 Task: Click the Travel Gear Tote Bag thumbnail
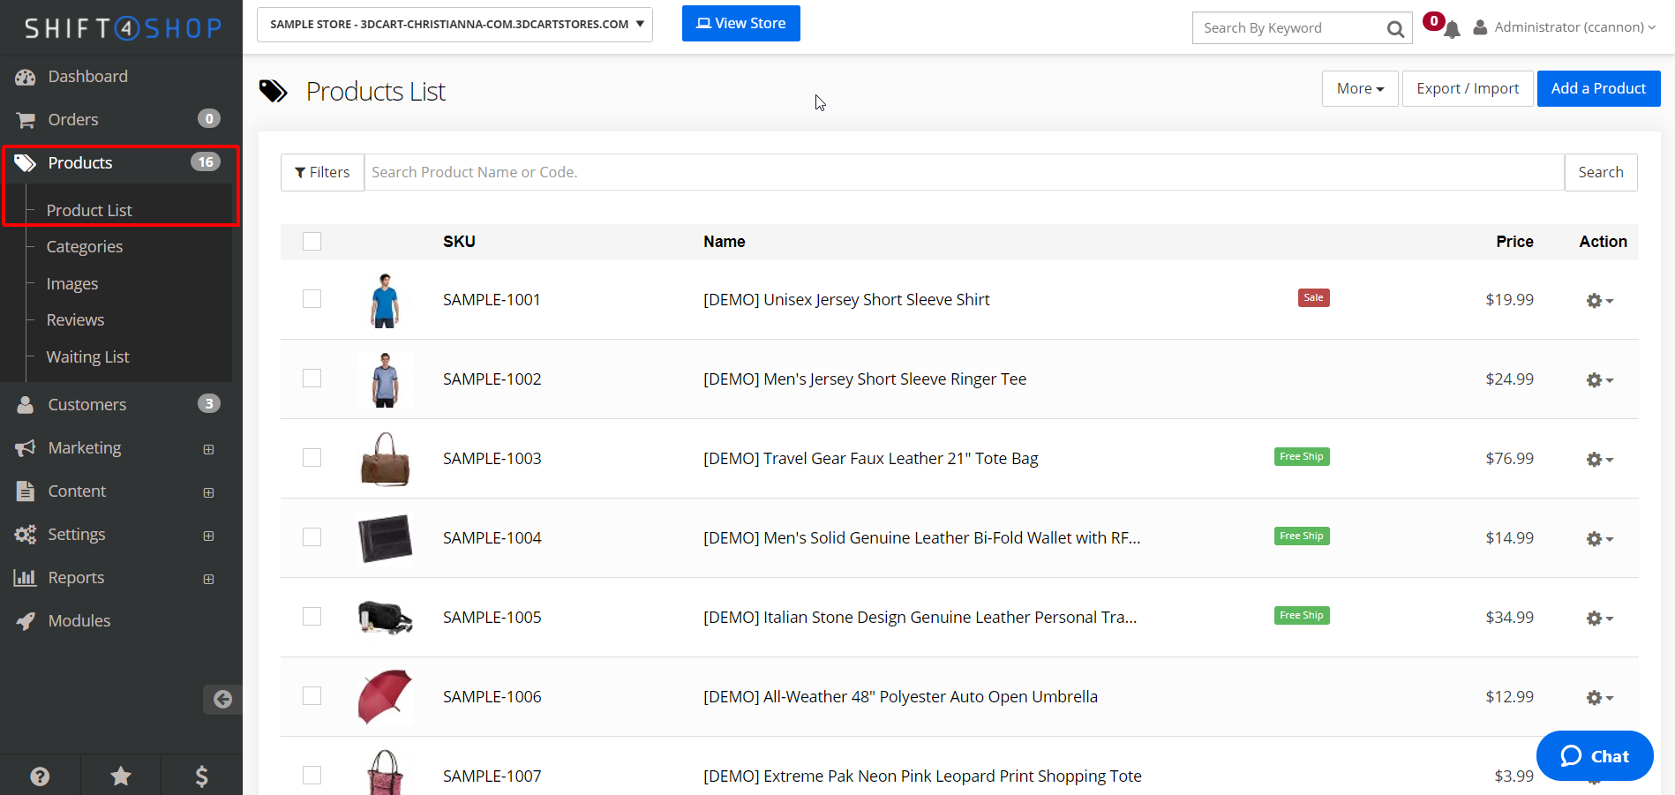point(385,458)
